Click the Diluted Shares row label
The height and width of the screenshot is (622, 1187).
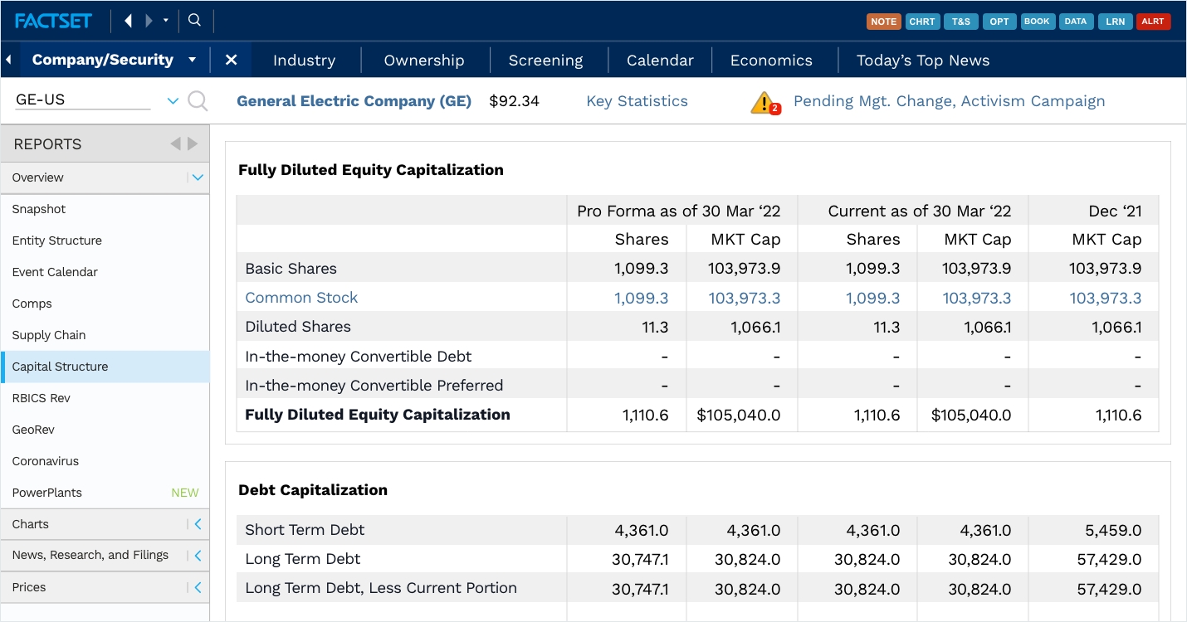pos(298,327)
